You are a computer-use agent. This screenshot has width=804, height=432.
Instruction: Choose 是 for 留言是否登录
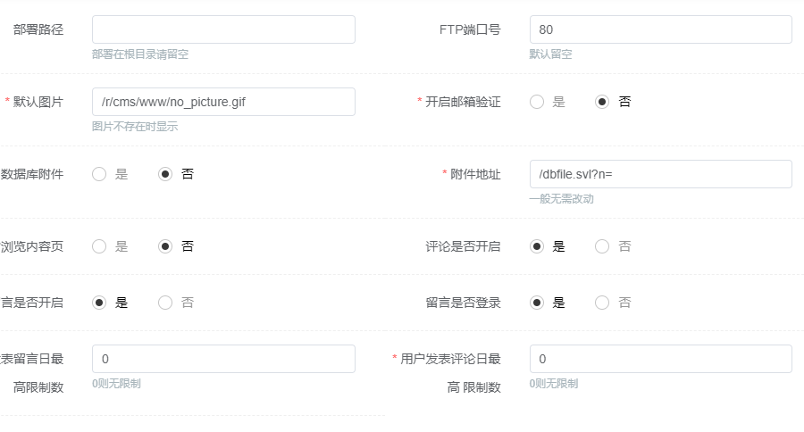(x=537, y=303)
